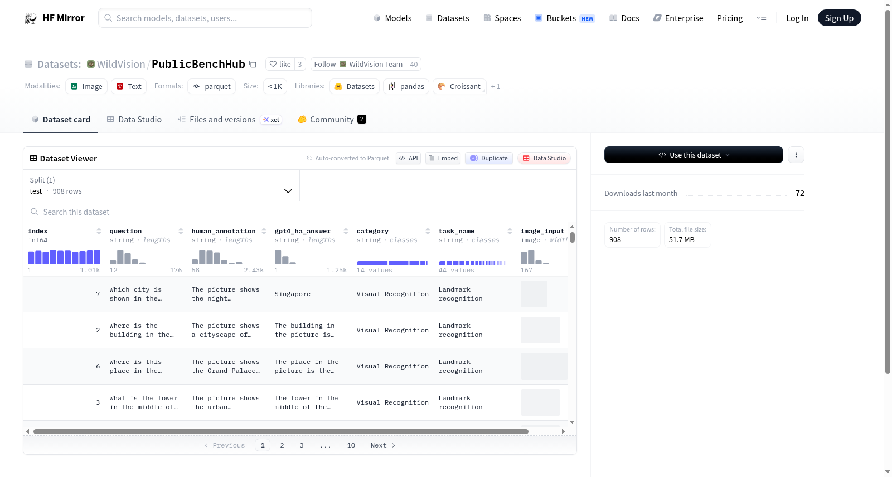Open image thumbnail in the Singapore row
The width and height of the screenshot is (892, 477).
534,294
